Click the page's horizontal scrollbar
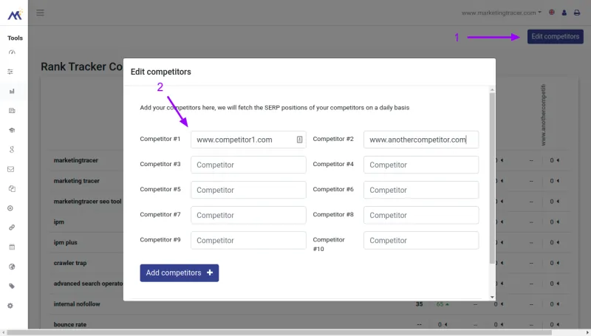Image resolution: width=591 pixels, height=336 pixels. pos(279,332)
